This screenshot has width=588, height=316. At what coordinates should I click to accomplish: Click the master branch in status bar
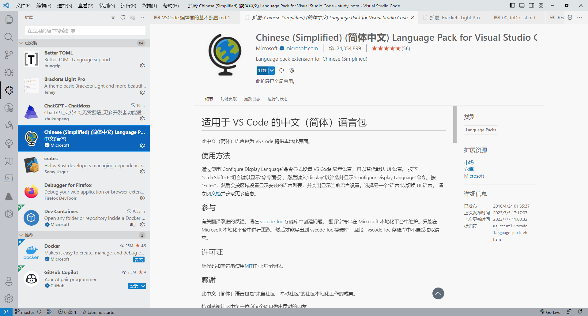click(x=24, y=312)
